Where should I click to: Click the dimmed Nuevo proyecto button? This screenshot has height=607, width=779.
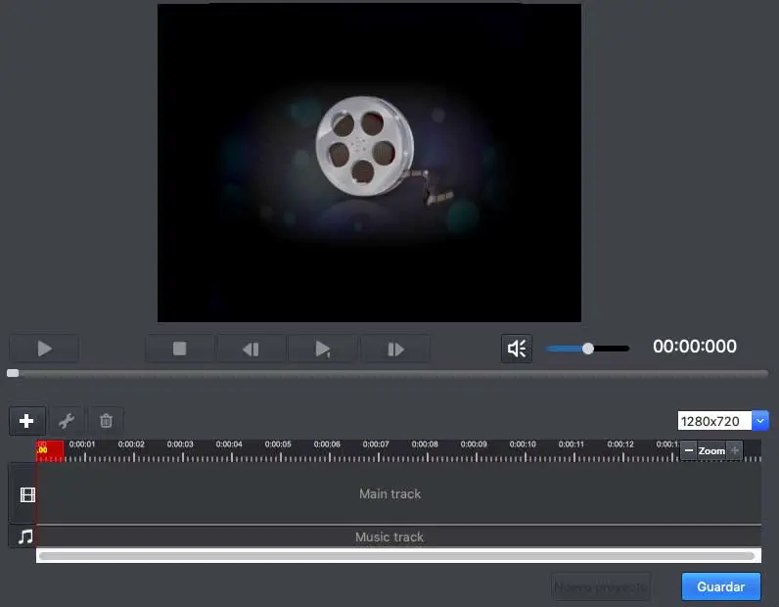[601, 587]
